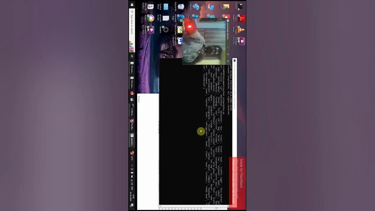Open the Windows Start menu
This screenshot has height=211, width=375.
[132, 5]
